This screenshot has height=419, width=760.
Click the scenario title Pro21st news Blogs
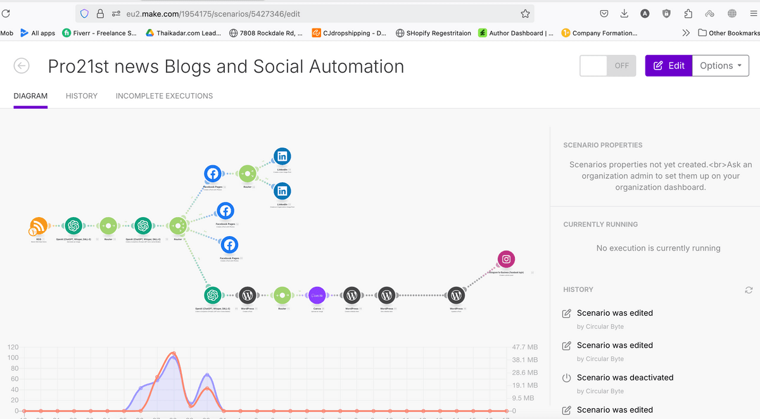pyautogui.click(x=226, y=66)
